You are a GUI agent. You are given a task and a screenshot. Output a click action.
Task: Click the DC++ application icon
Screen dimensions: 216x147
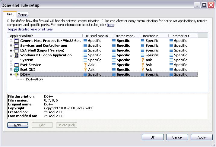coord(17,74)
